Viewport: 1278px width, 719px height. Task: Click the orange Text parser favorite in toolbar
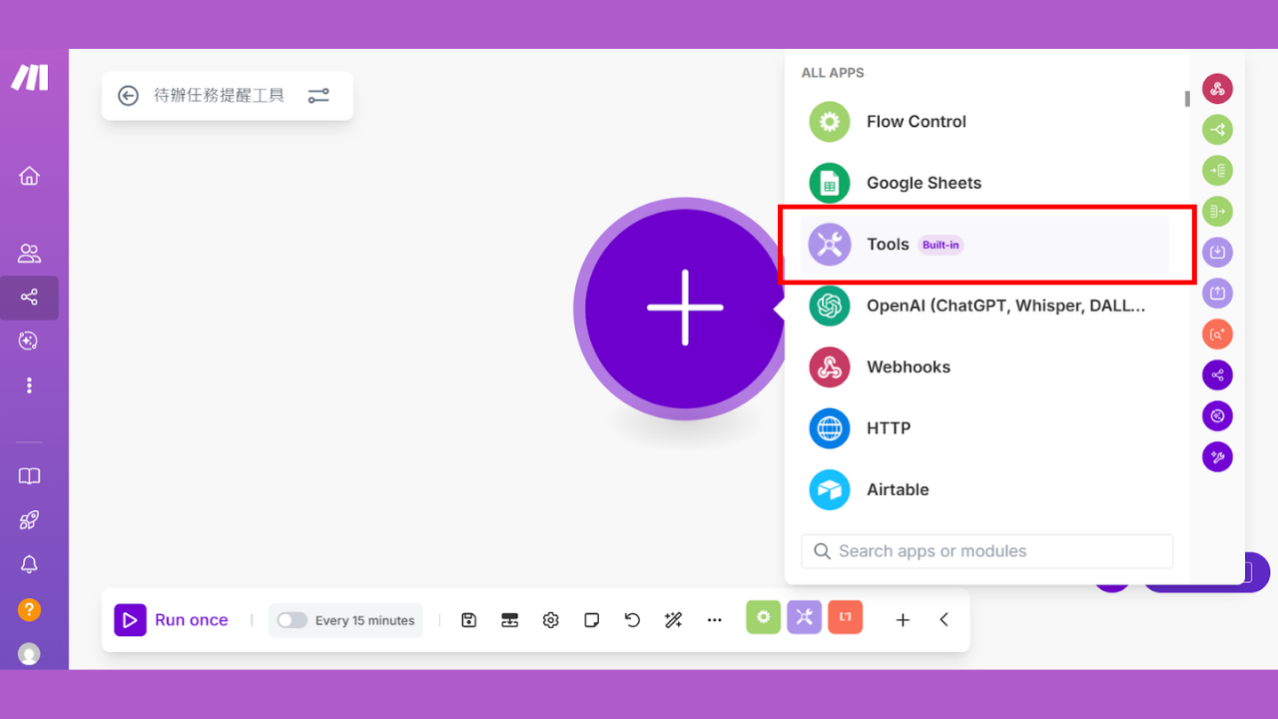coord(846,617)
